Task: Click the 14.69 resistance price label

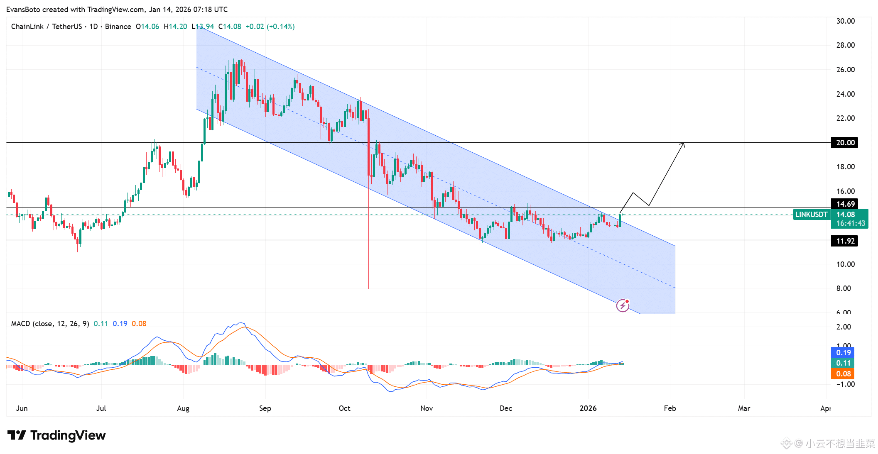Action: click(x=846, y=204)
